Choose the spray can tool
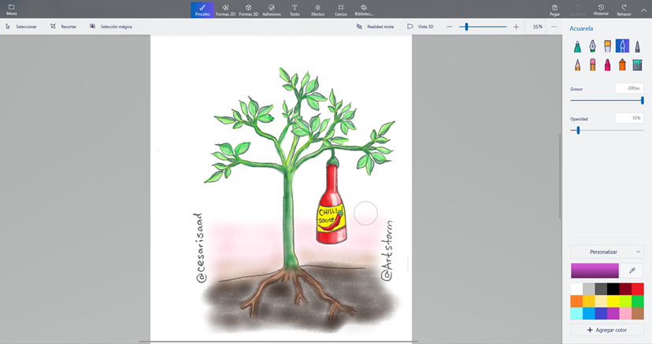The width and height of the screenshot is (652, 344). [622, 65]
